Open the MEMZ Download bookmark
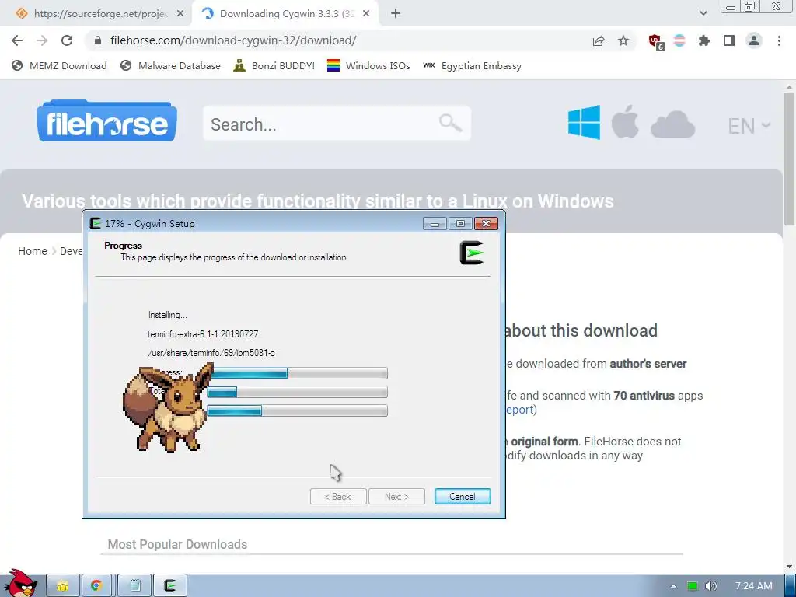Screen dimensions: 796x597 click(x=59, y=66)
